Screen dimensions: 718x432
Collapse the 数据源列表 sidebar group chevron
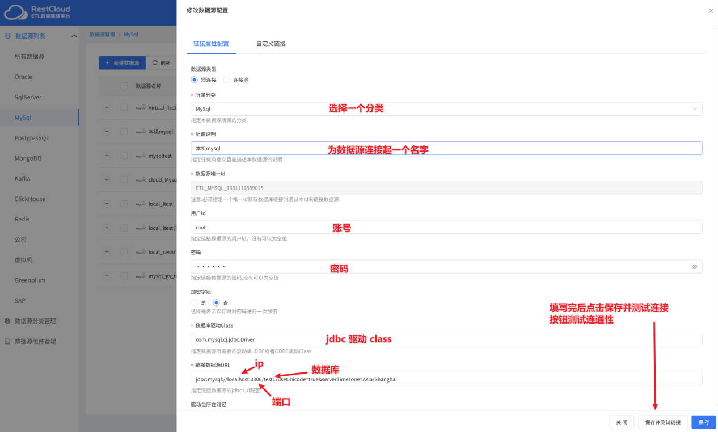(74, 36)
